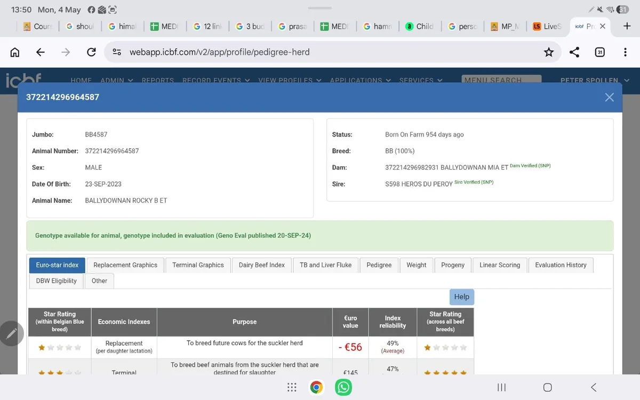Expand the ADMIN menu dropdown

[x=116, y=80]
